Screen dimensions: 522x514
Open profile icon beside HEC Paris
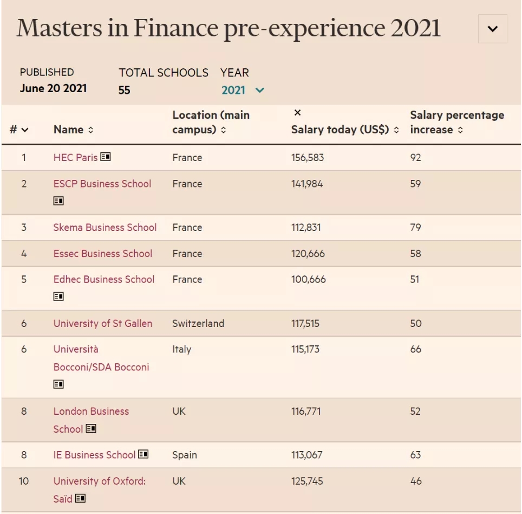(106, 157)
